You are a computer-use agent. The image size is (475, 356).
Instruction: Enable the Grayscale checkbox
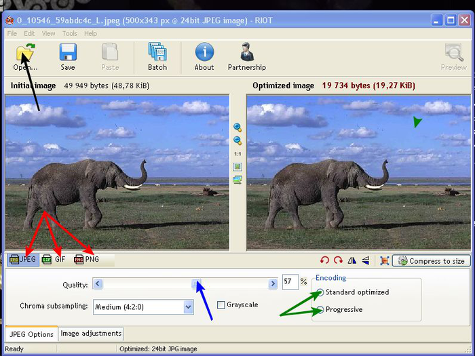pyautogui.click(x=221, y=305)
